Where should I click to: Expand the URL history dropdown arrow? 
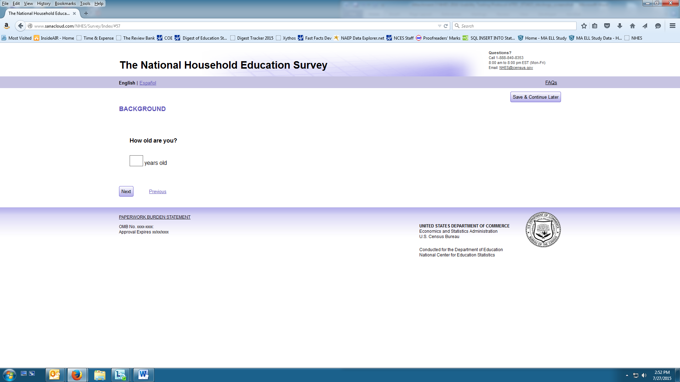coord(440,26)
